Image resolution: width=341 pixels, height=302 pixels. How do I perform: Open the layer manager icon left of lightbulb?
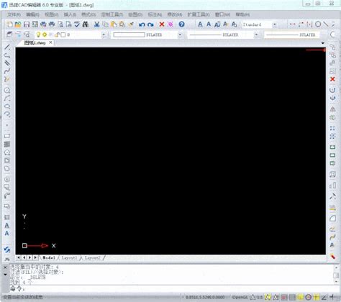[x=9, y=35]
